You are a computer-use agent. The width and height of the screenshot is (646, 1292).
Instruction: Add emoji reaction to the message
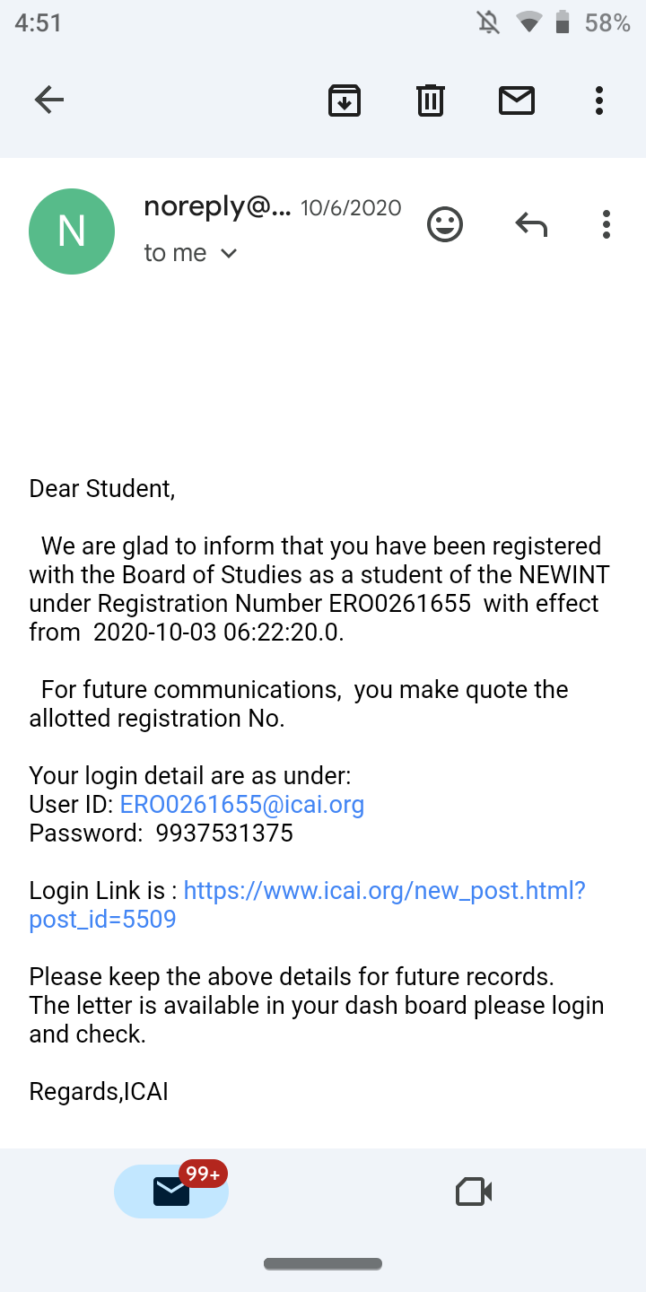coord(445,224)
